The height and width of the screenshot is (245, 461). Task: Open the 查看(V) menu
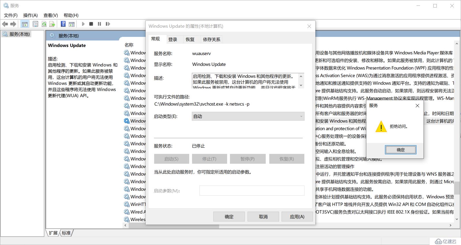pos(51,15)
